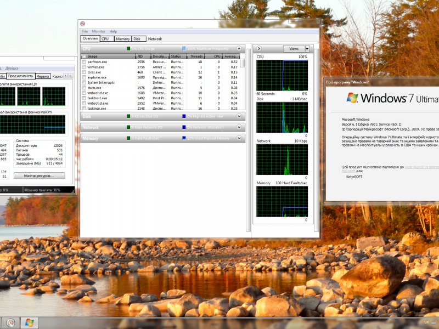Open the File menu in Resource Monitor
Screen dimensions: 439x329
pos(85,31)
